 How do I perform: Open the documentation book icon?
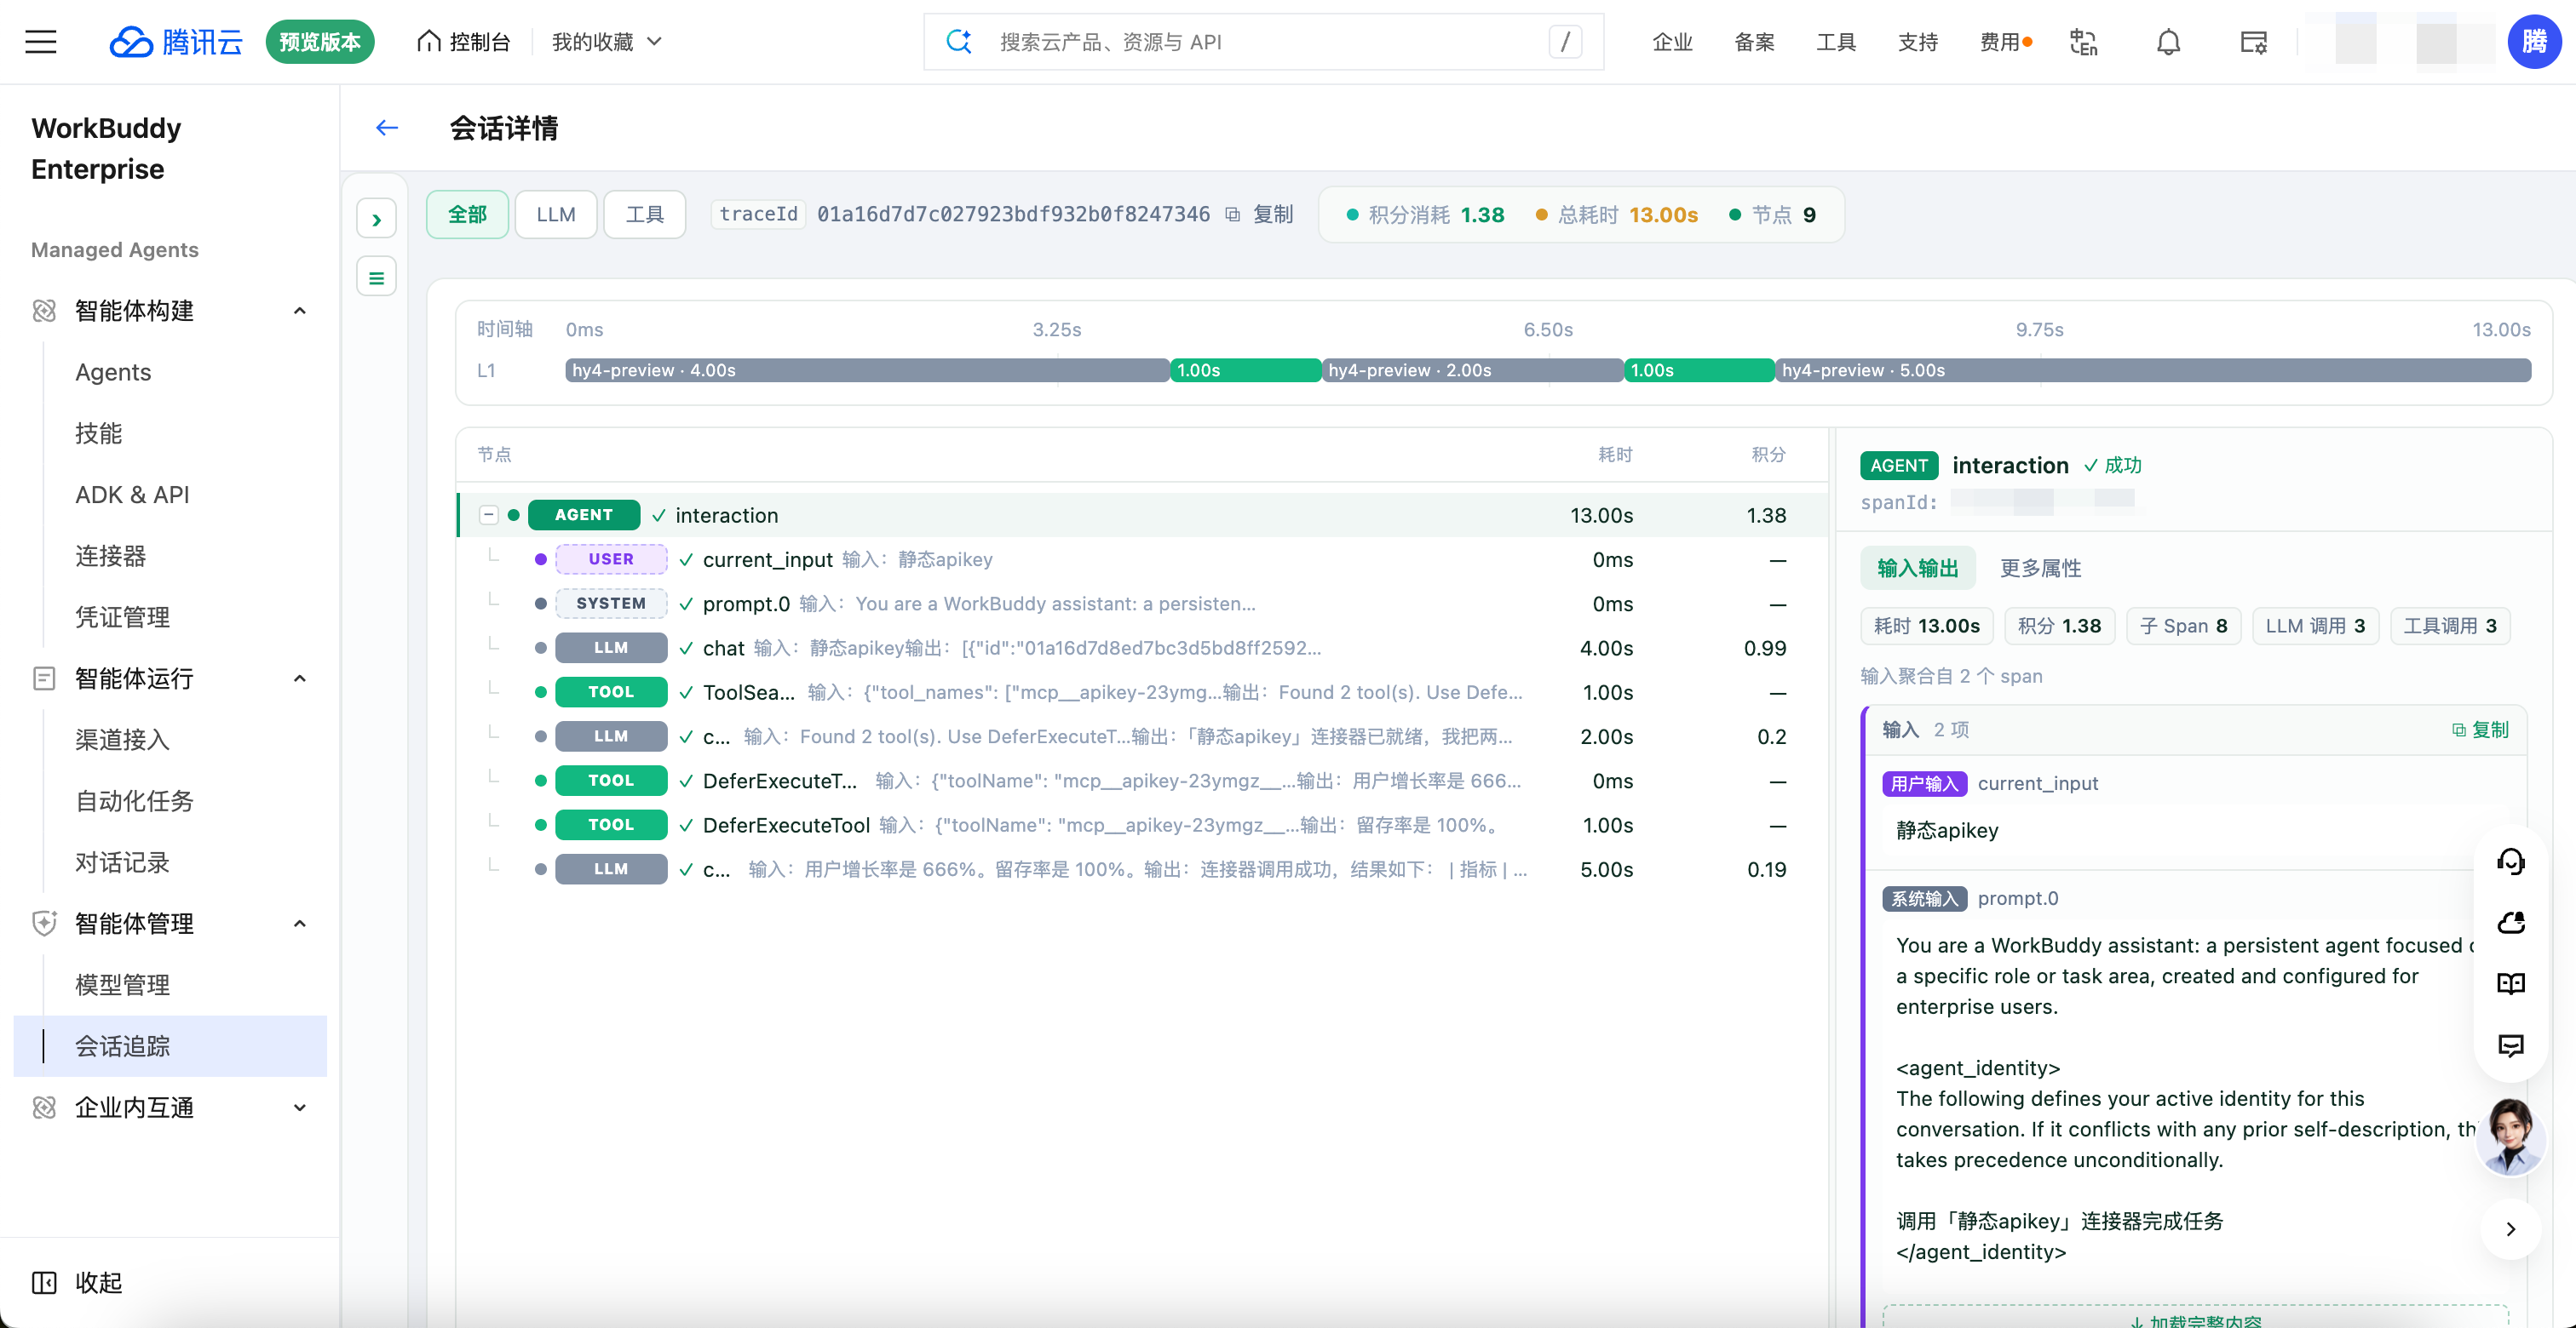click(x=2511, y=984)
